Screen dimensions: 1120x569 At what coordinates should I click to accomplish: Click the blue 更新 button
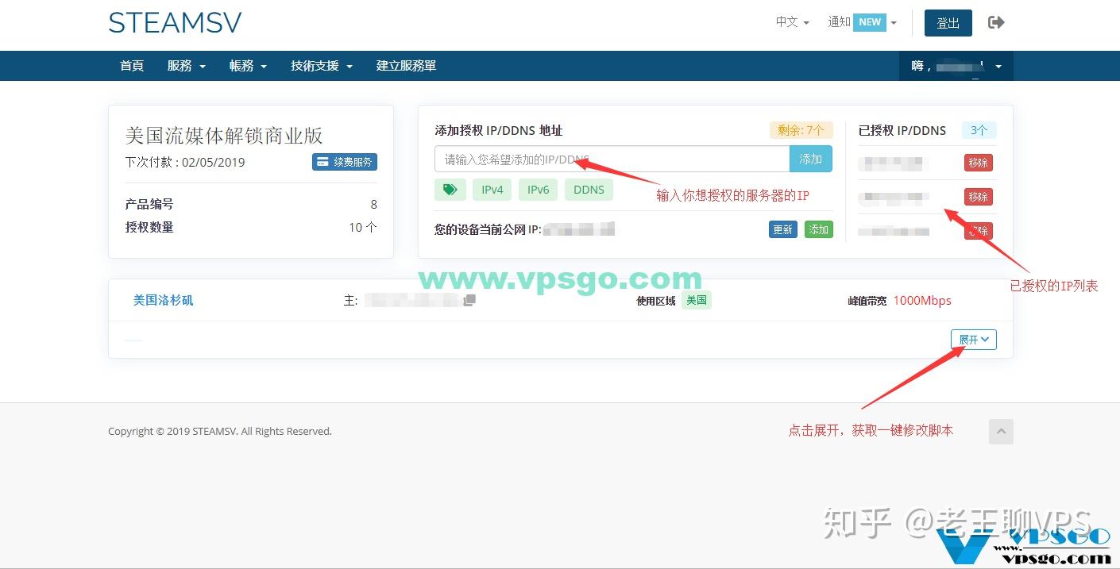[x=783, y=229]
